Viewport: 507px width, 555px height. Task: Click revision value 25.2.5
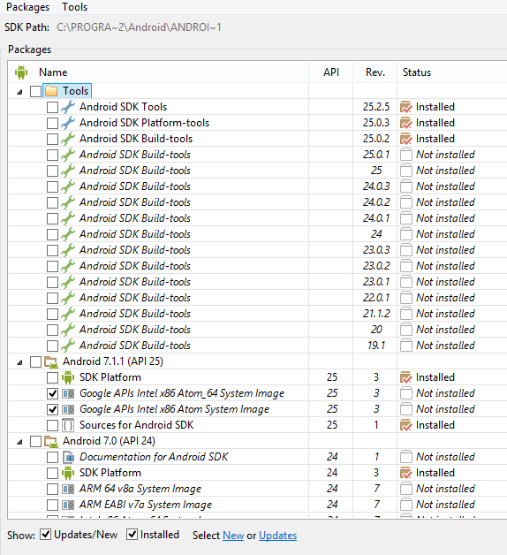(376, 107)
